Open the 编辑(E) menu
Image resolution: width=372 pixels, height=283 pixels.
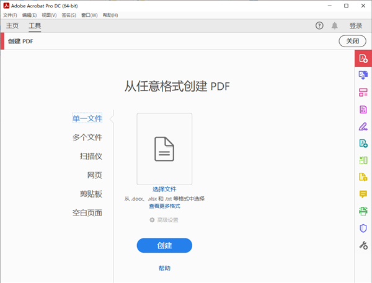coord(29,15)
